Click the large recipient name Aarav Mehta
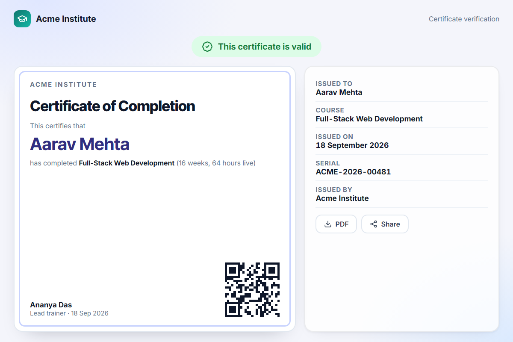Screen dimensions: 513x342 pos(80,144)
